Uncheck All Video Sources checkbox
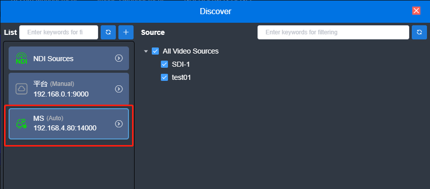430x189 pixels. [155, 51]
